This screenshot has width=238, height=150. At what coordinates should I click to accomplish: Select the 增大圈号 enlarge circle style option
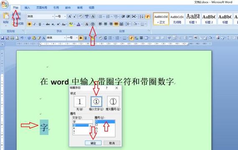[113, 102]
